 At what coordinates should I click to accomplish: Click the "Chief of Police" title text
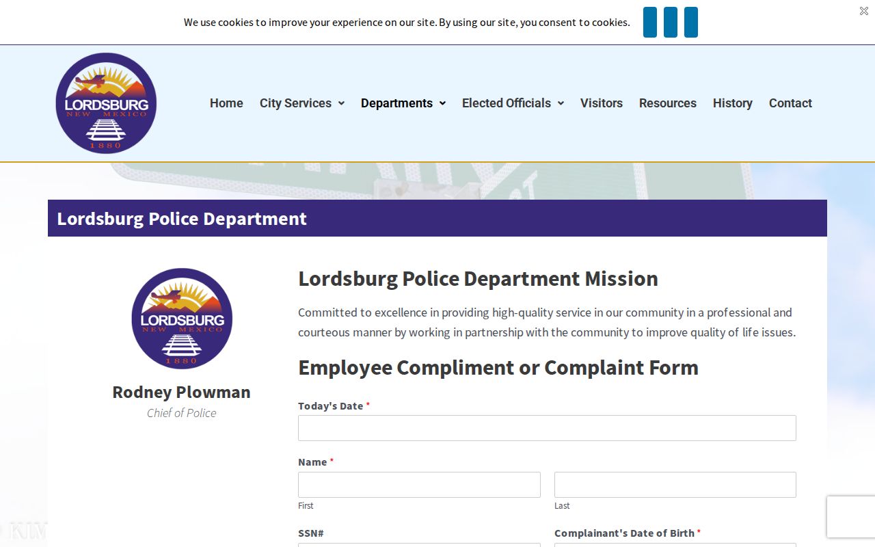click(182, 413)
